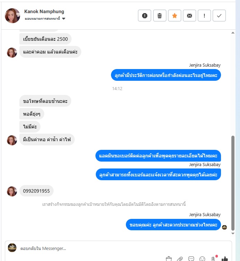Attach a file using paperclip icon
Screen dimensions: 240x261
(180, 259)
